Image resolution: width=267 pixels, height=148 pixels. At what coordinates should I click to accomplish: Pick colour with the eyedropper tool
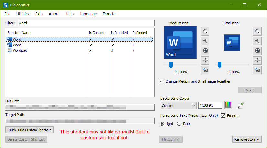240,105
